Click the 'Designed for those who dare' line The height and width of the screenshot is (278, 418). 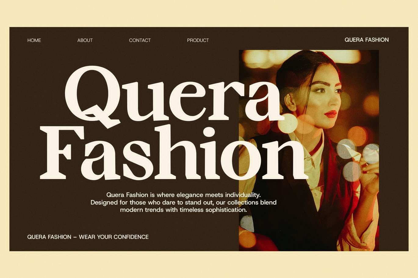(183, 202)
